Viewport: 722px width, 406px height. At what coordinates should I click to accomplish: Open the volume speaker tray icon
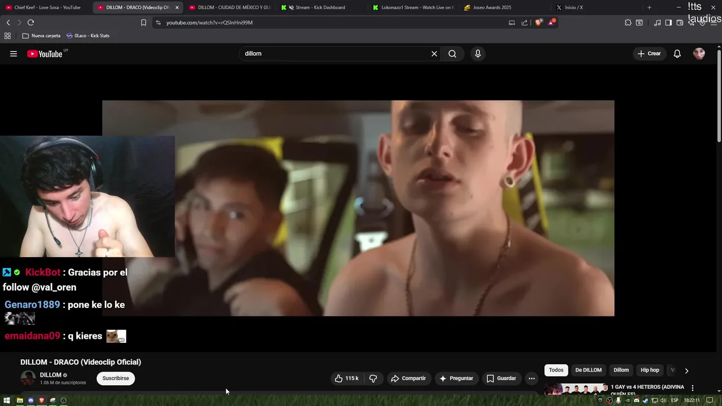[663, 400]
